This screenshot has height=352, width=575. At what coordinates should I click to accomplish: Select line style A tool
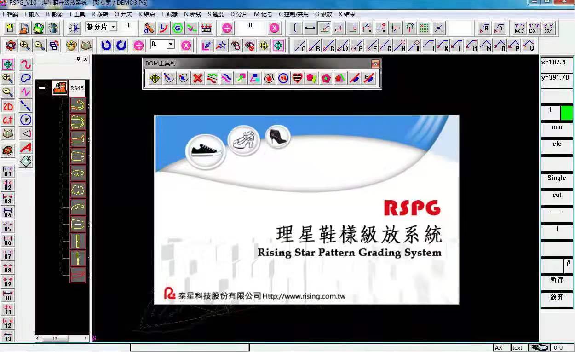pyautogui.click(x=300, y=46)
